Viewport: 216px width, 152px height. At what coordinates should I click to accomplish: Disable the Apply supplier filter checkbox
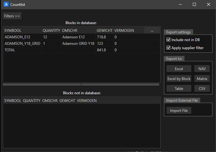[x=168, y=48]
